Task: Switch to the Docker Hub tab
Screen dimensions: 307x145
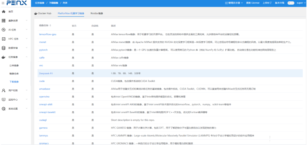Action: tap(43, 14)
